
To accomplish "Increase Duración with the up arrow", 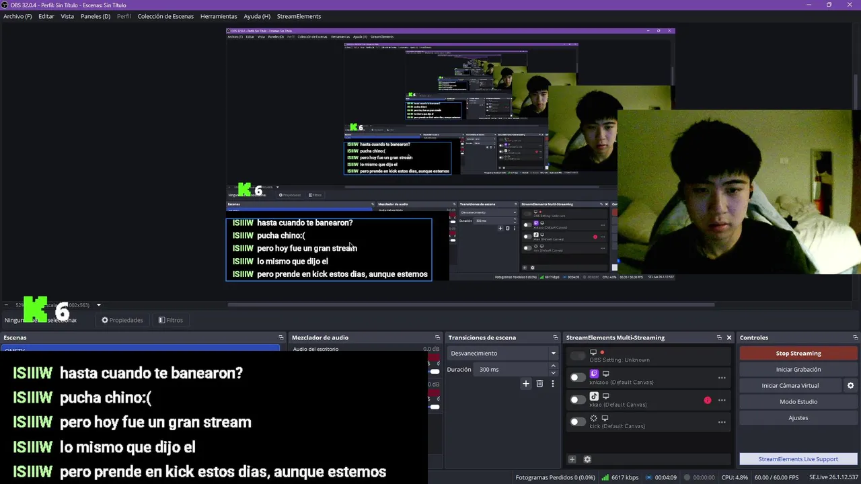I will click(x=553, y=366).
